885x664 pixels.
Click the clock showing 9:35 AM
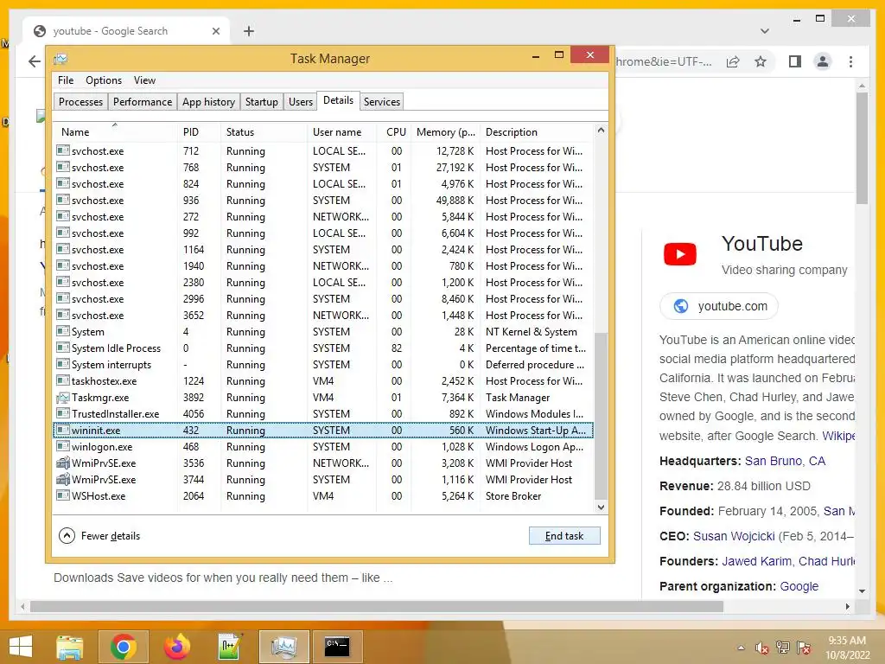[x=847, y=641]
